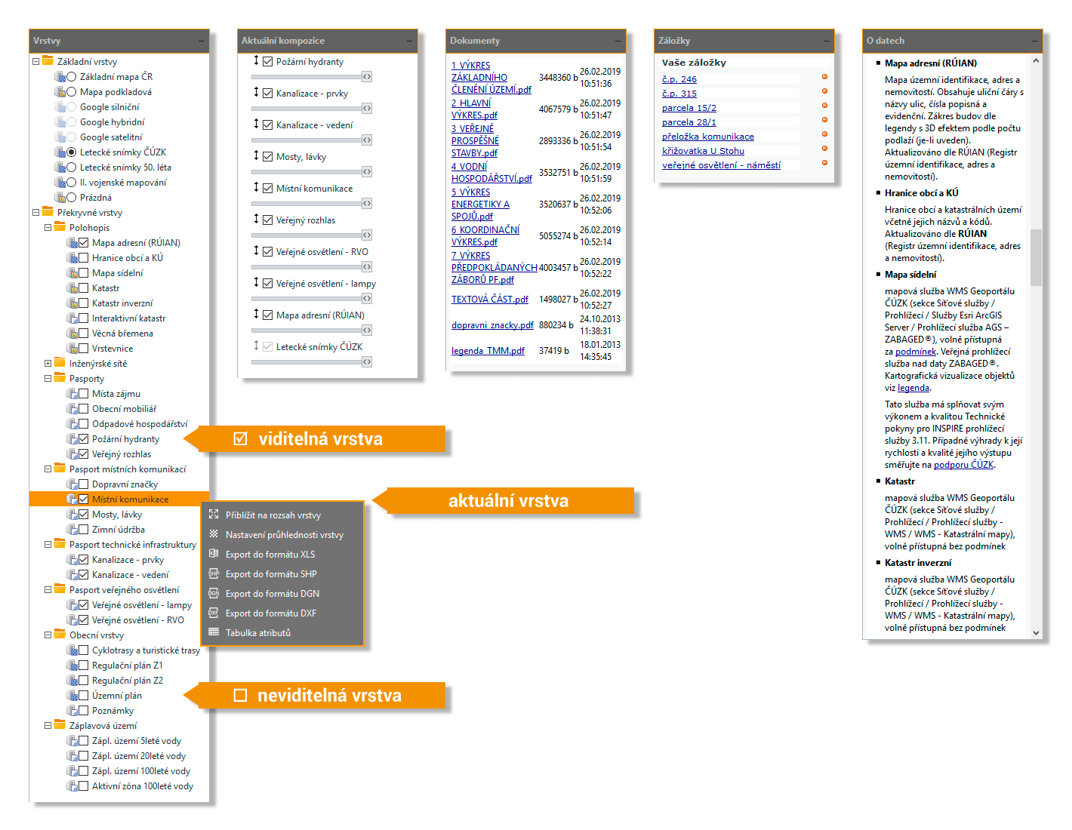Collapse the Základní vrstvy tree group
1072x830 pixels.
click(35, 62)
